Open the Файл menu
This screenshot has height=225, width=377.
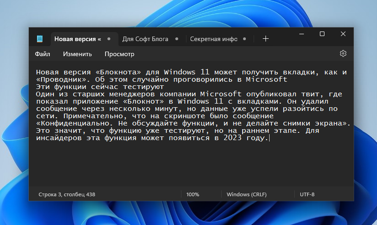click(42, 54)
